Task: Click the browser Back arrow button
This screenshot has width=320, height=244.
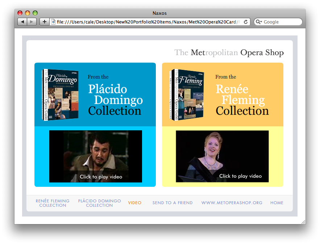Action: [22, 22]
